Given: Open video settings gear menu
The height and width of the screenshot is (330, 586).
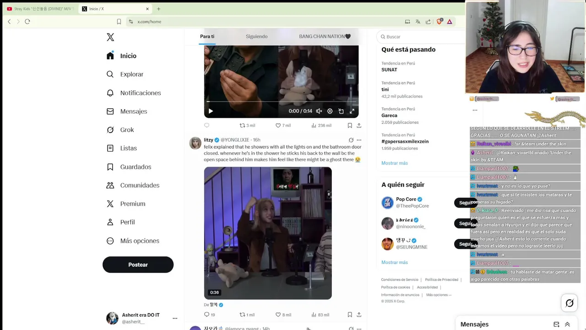Looking at the screenshot, I should tap(330, 111).
